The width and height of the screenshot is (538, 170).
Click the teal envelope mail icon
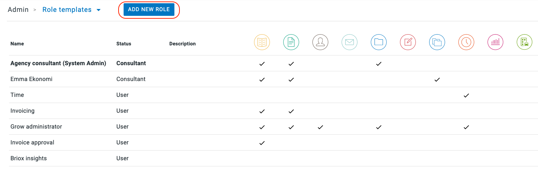coord(350,42)
